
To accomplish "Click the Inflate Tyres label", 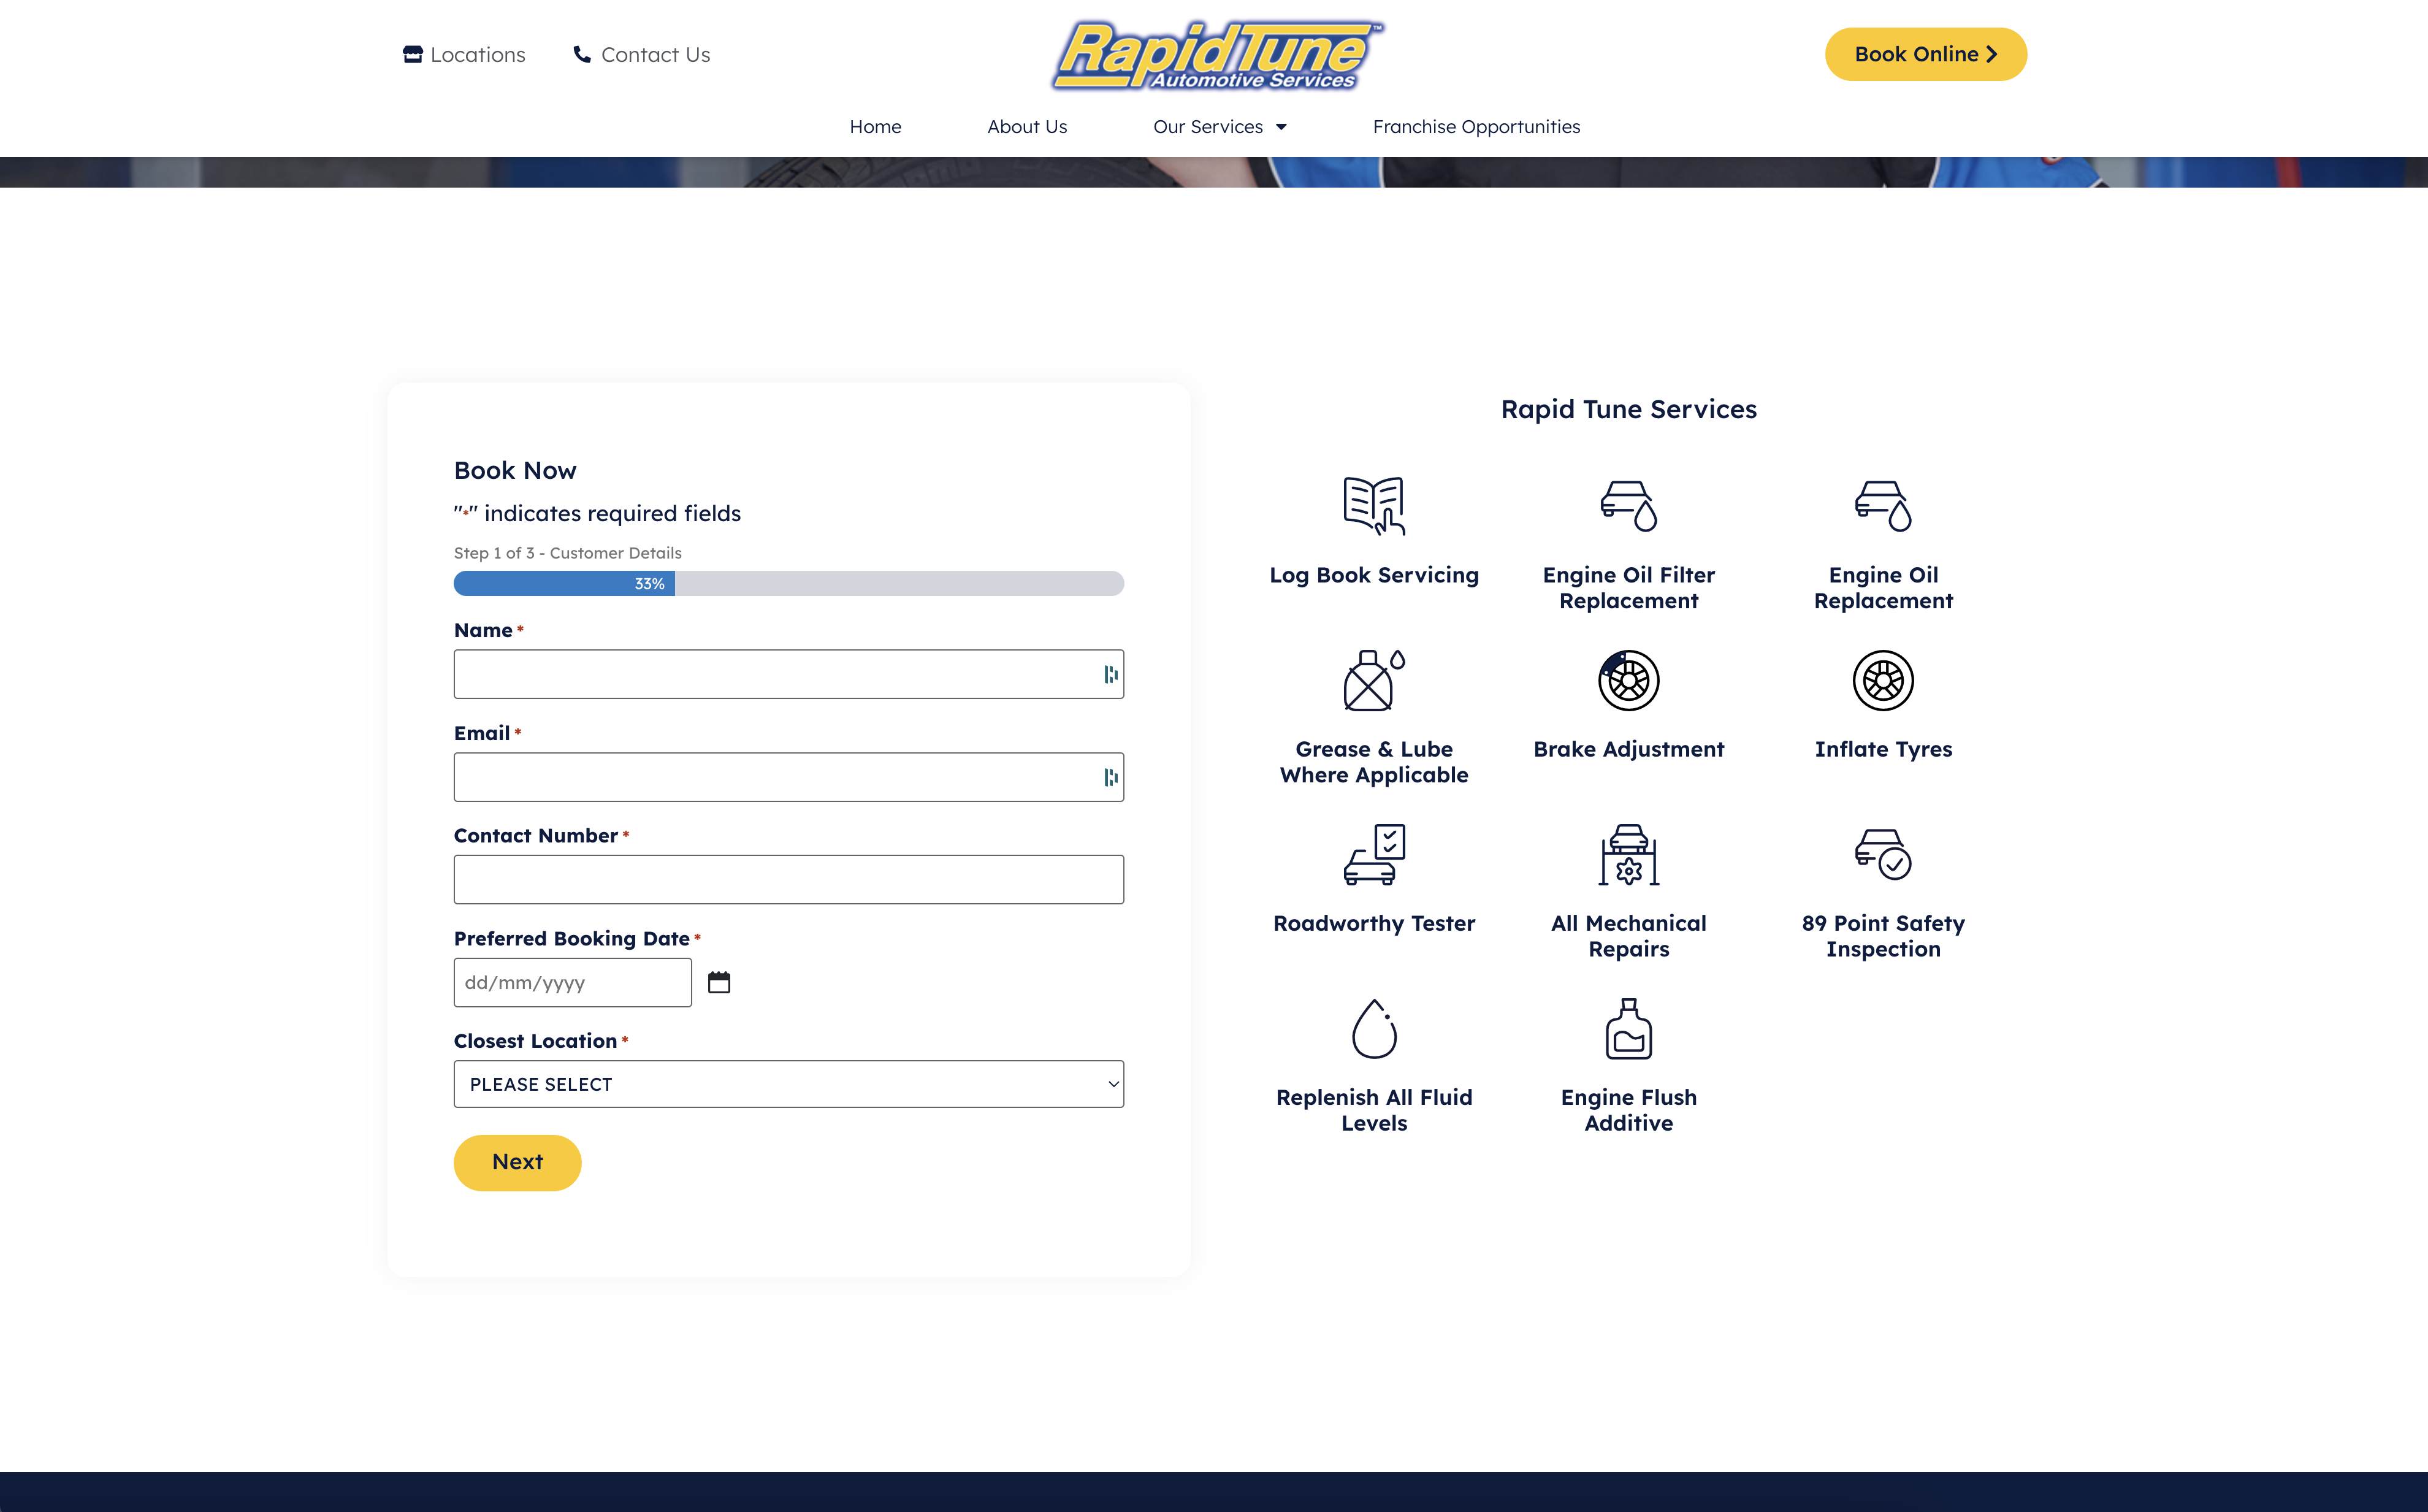I will pyautogui.click(x=1883, y=749).
